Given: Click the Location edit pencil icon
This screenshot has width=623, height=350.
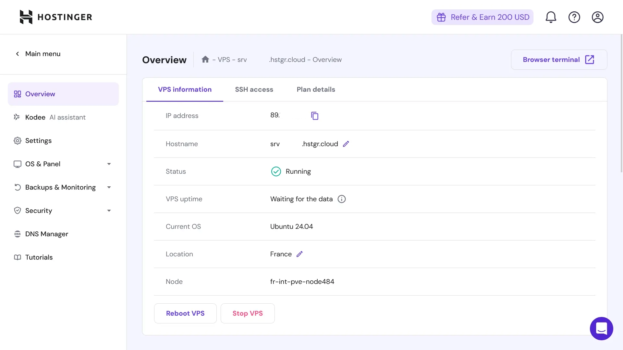Looking at the screenshot, I should point(299,254).
